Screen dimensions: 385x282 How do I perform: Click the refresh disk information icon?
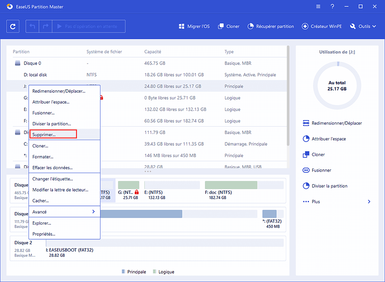pos(13,26)
